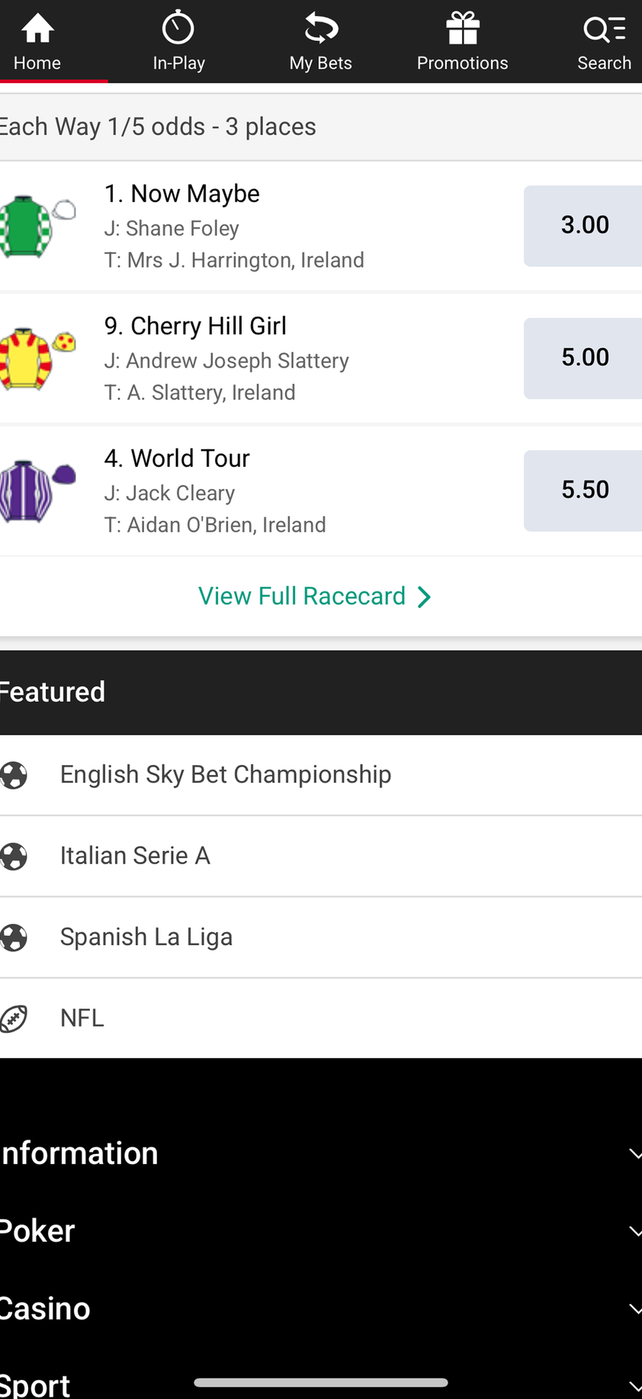Viewport: 642px width, 1399px height.
Task: Tap Cherry Hill Girl yellow silks
Action: [35, 359]
